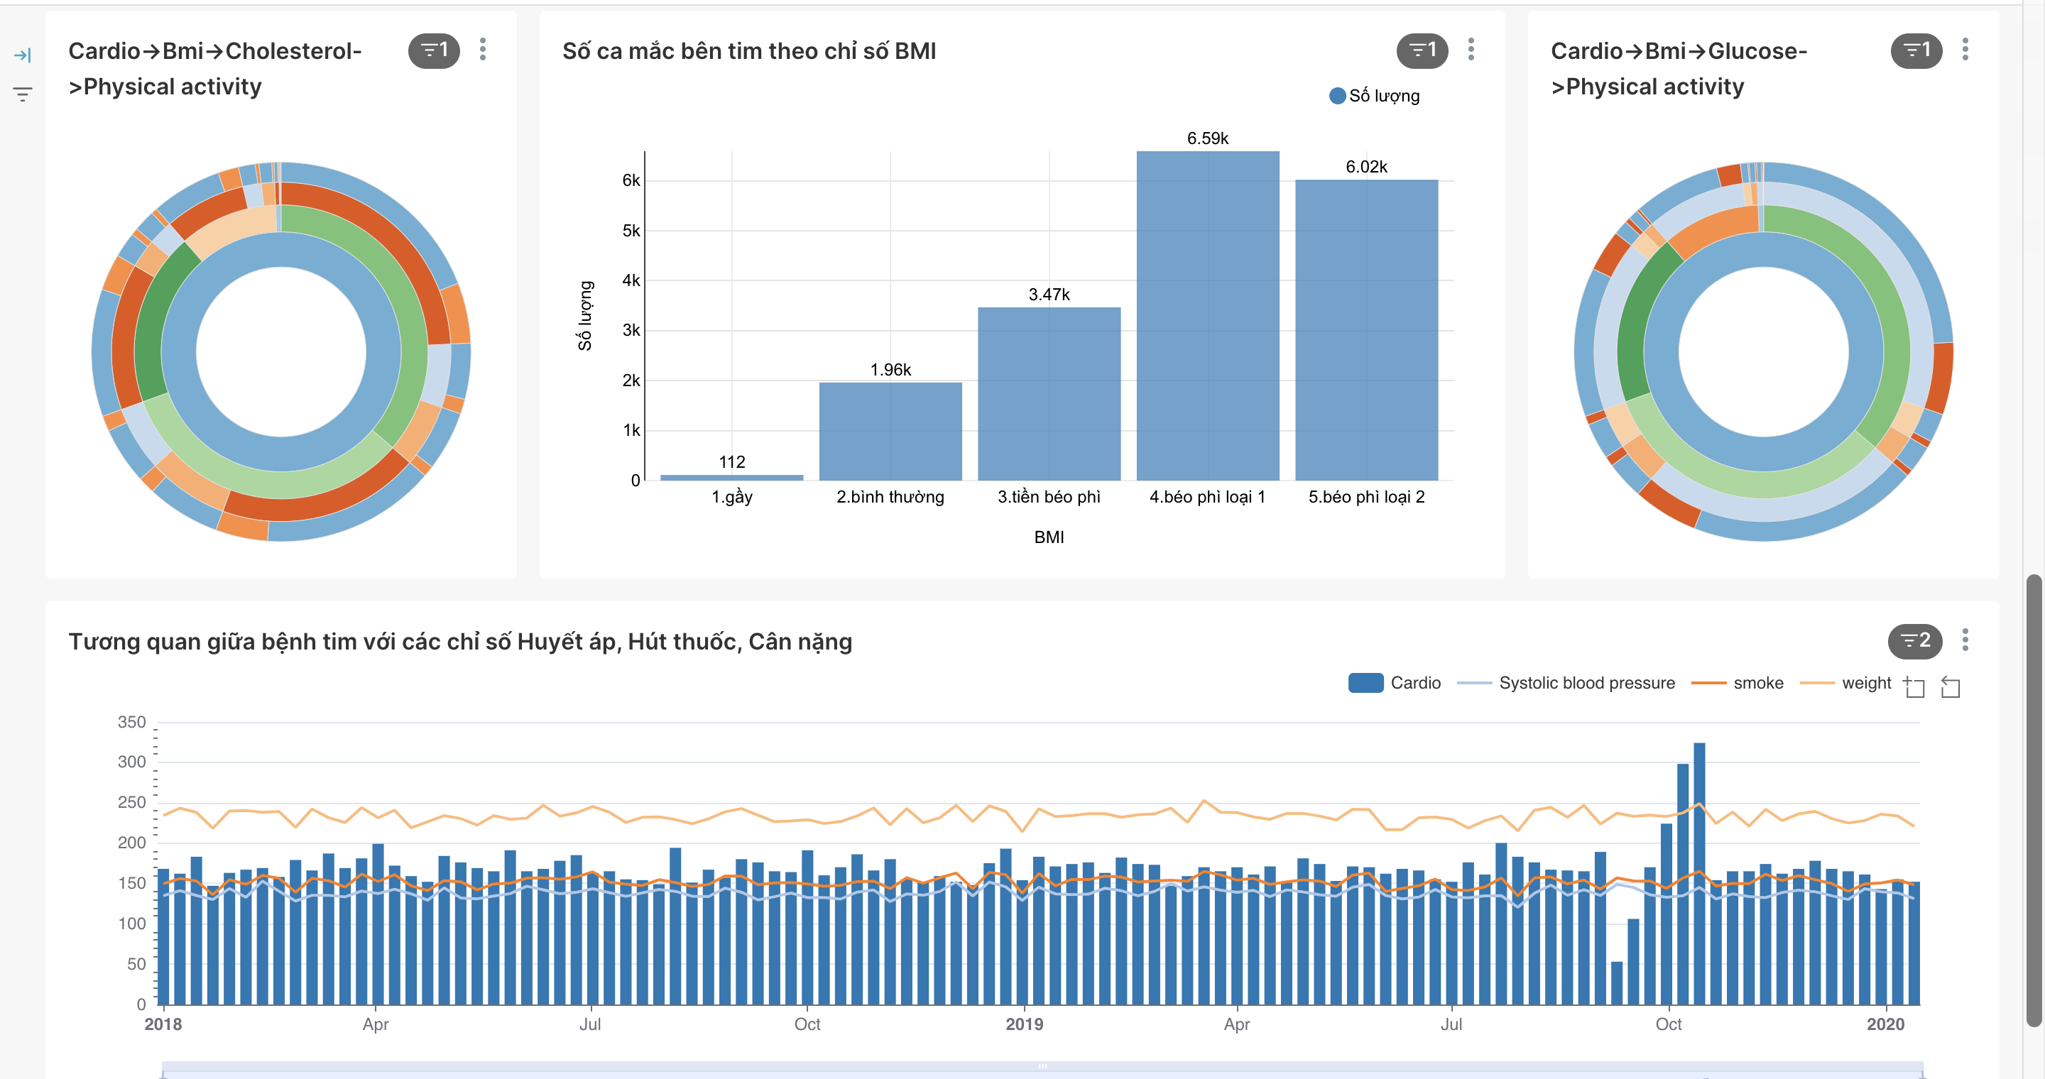Click the zoom reset icon
Image resolution: width=2045 pixels, height=1079 pixels.
point(1950,687)
